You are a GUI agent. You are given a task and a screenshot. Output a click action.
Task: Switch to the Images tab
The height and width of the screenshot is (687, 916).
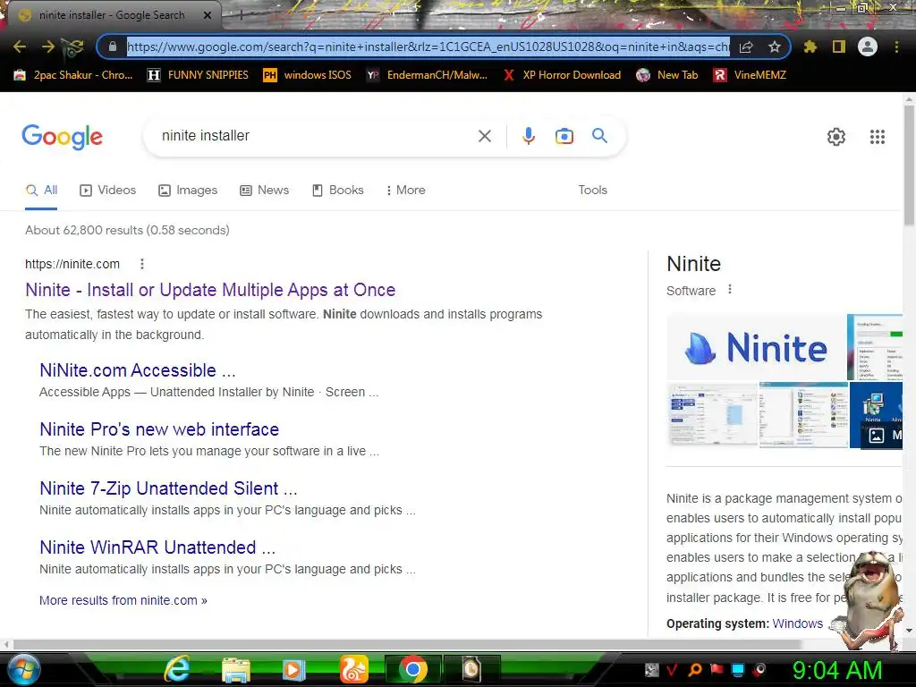[188, 190]
